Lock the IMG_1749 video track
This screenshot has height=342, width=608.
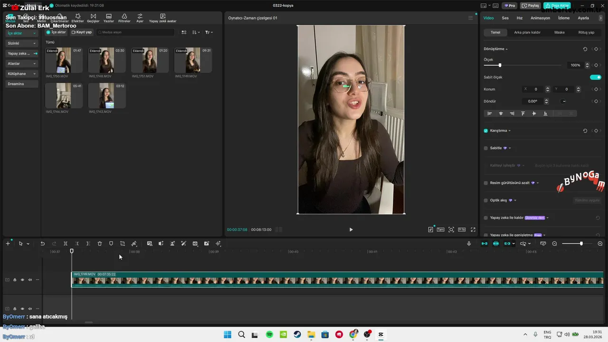[x=15, y=280]
